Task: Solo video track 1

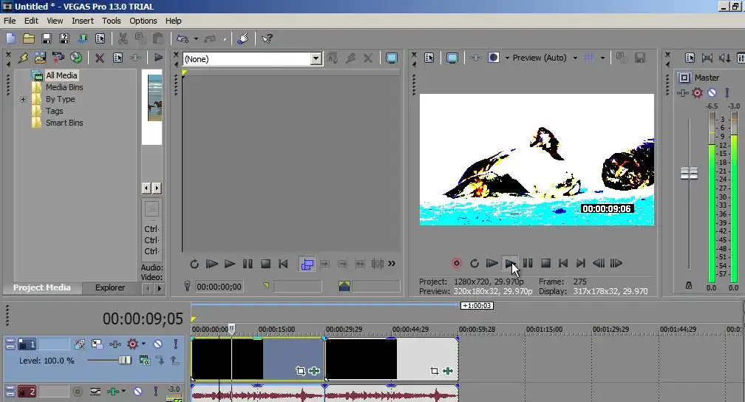Action: point(175,344)
